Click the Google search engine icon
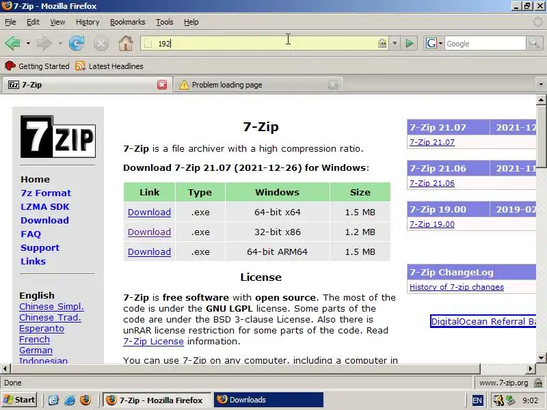Screen dimensions: 547x410 [431, 43]
